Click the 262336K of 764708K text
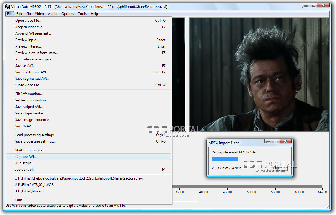This screenshot has width=336, height=215. tap(227, 168)
